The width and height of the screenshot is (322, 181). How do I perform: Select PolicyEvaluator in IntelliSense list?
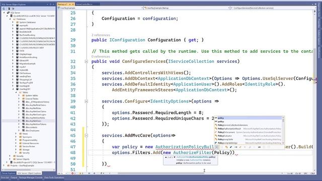[248, 136]
